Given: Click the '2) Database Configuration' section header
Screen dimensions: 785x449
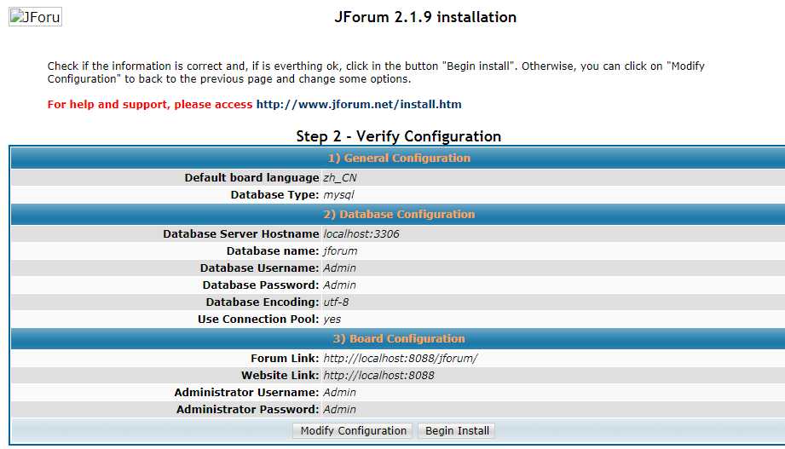Looking at the screenshot, I should [x=399, y=214].
